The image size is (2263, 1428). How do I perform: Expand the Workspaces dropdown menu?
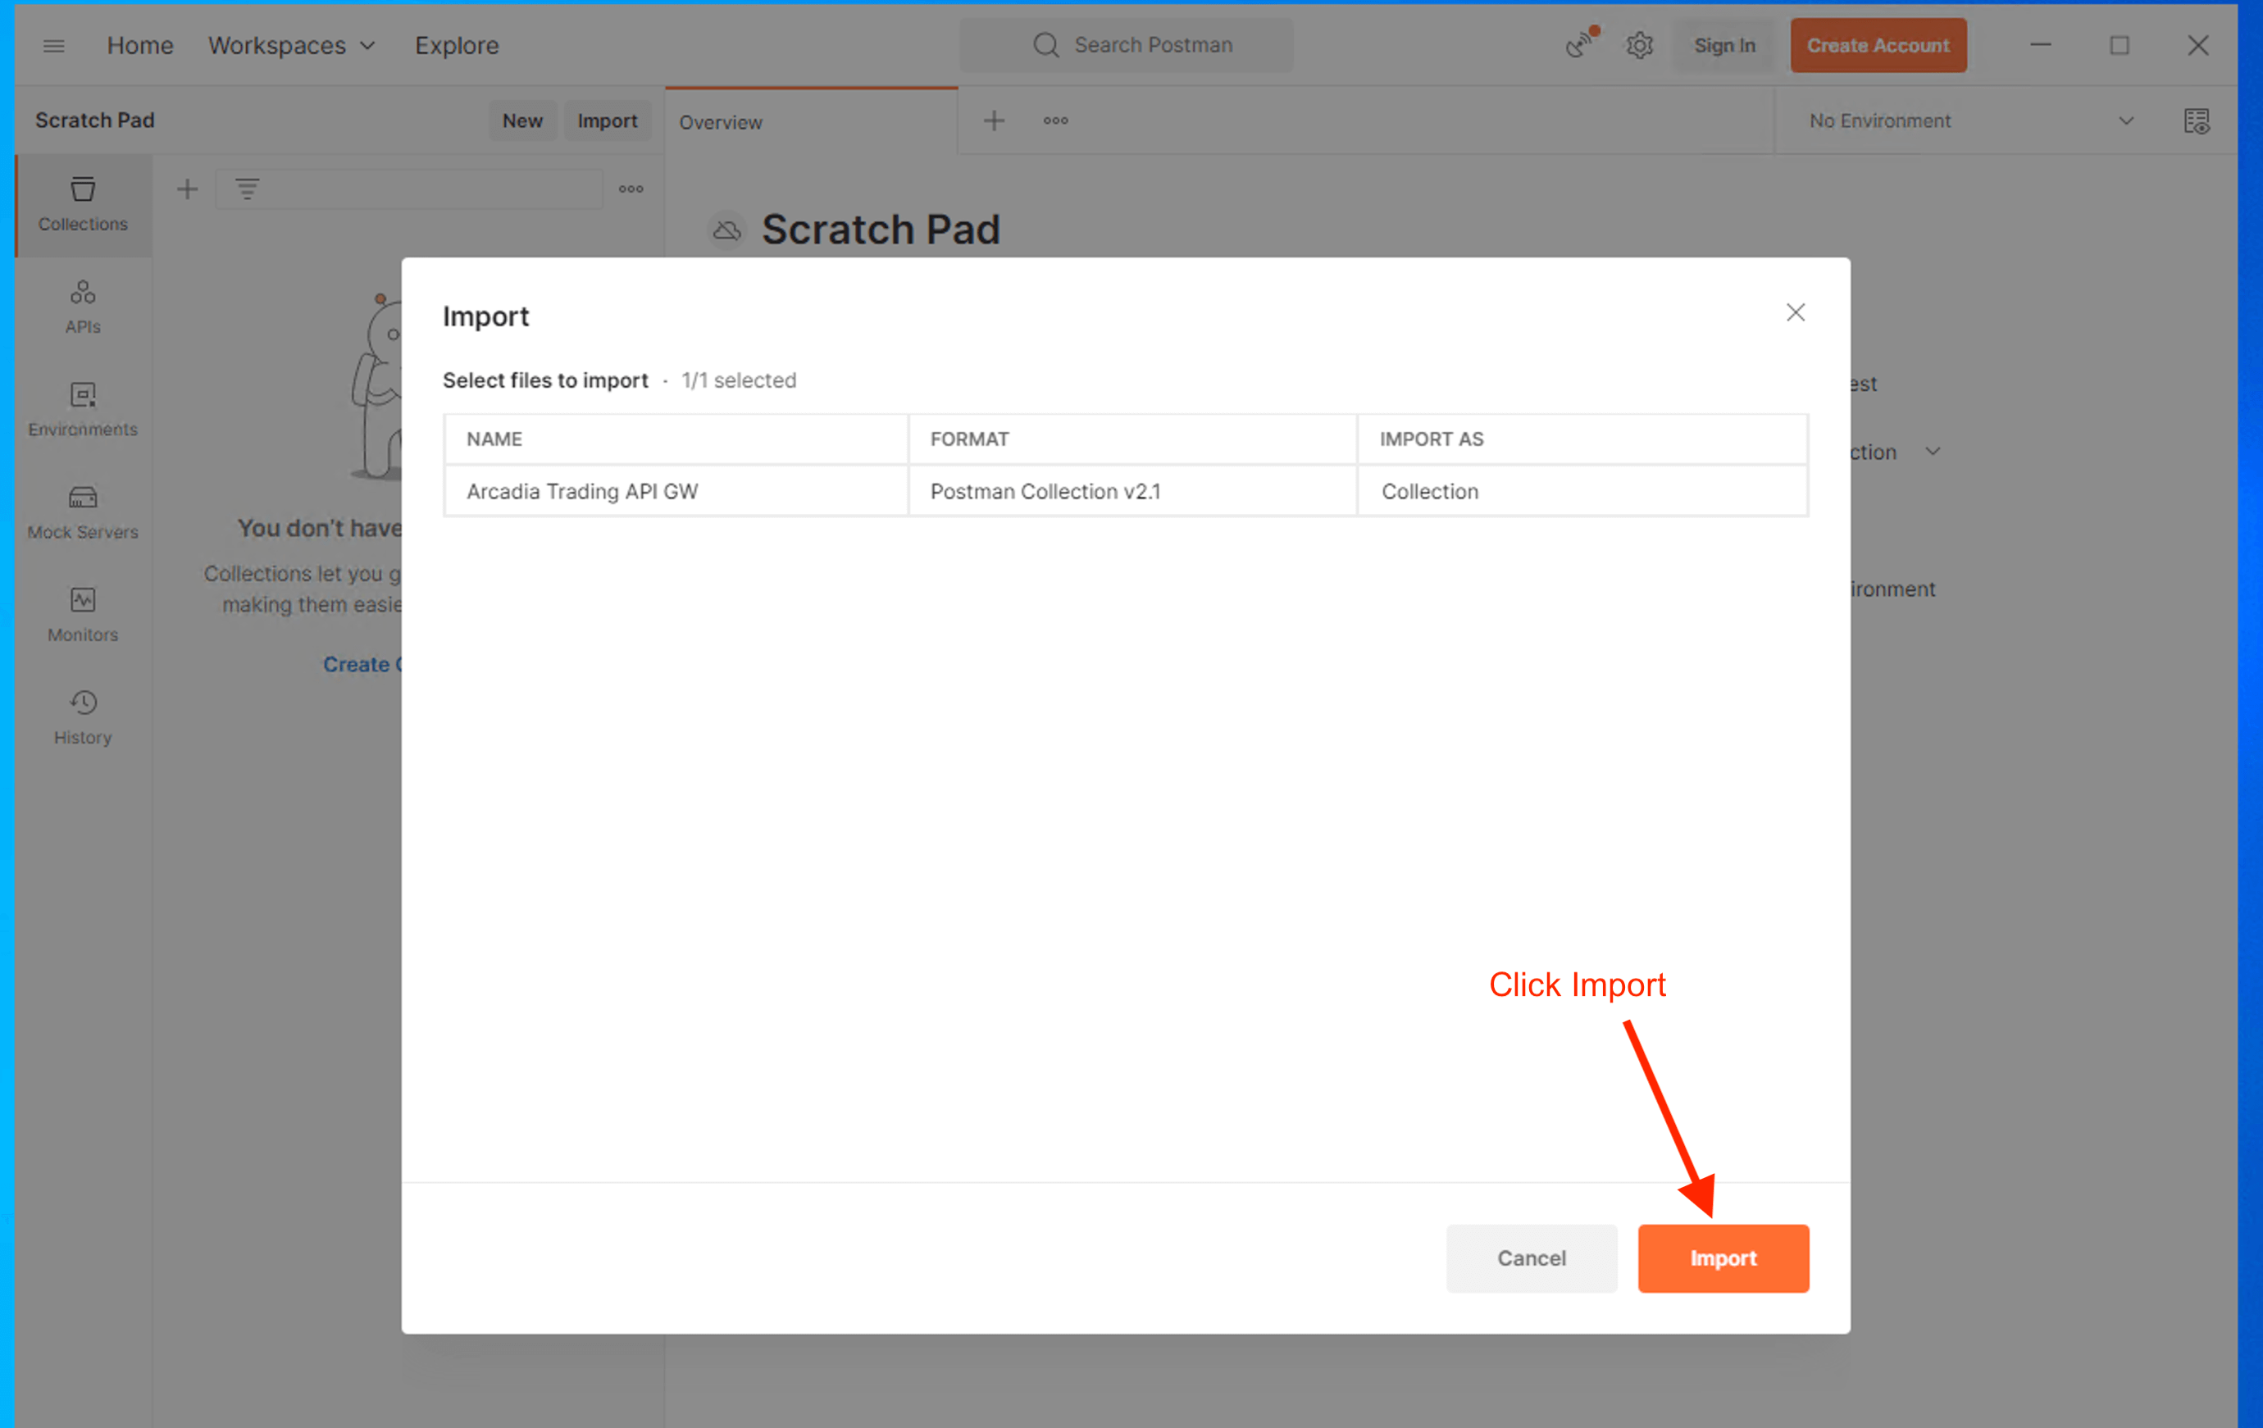(x=291, y=45)
